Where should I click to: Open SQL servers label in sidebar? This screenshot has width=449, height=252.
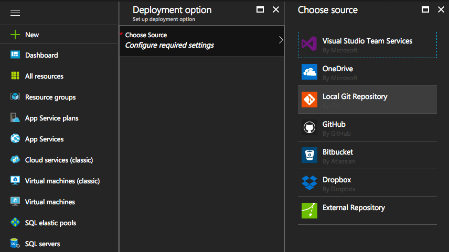pos(42,244)
